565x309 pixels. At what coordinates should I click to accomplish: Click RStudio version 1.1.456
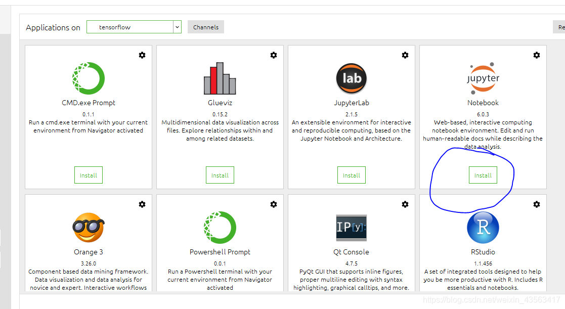click(483, 263)
